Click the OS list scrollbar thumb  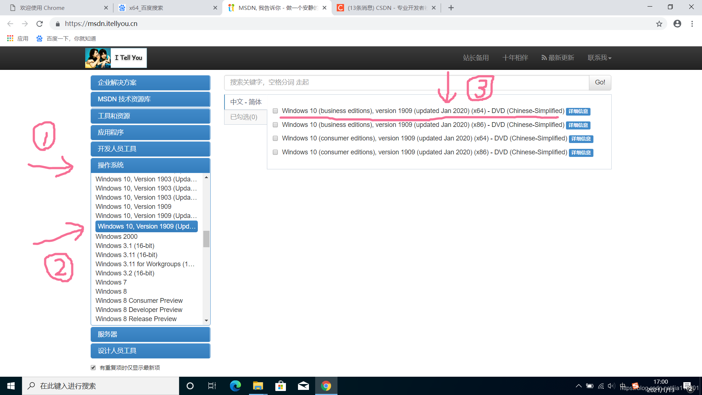tap(206, 239)
